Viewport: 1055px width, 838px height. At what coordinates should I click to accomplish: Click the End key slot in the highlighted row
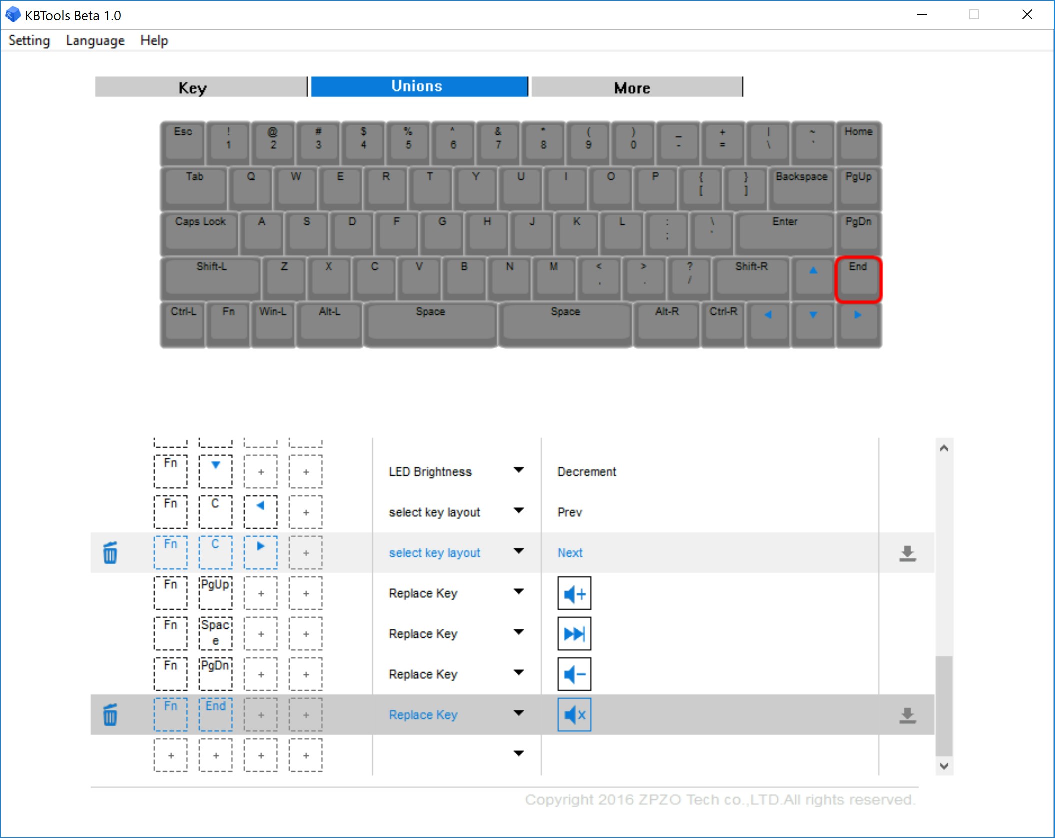(215, 715)
